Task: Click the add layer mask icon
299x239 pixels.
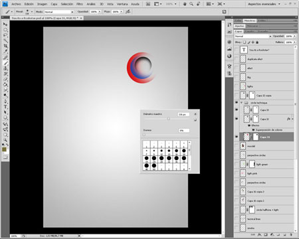Action: pyautogui.click(x=266, y=234)
